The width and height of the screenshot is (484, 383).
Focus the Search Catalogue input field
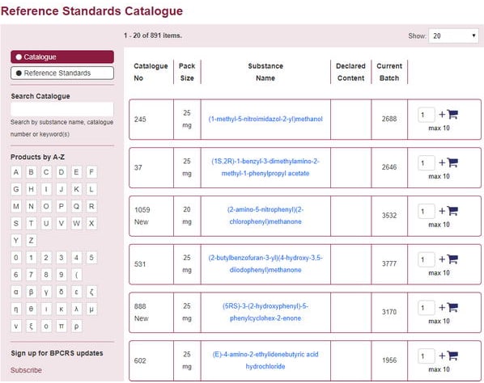62,109
